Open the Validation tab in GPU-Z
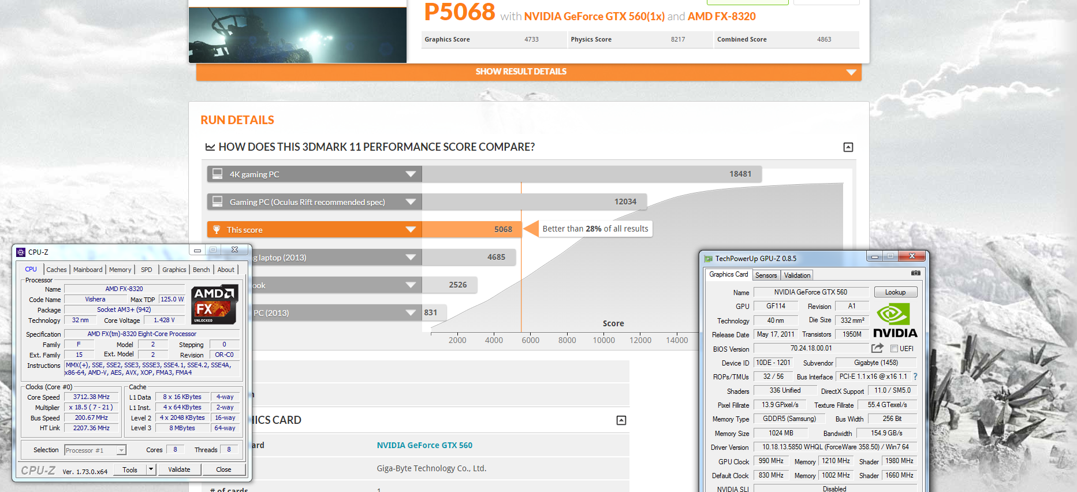Image resolution: width=1077 pixels, height=492 pixels. click(x=797, y=275)
